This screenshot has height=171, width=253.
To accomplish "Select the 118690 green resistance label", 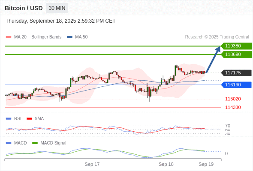I will click(x=236, y=55).
